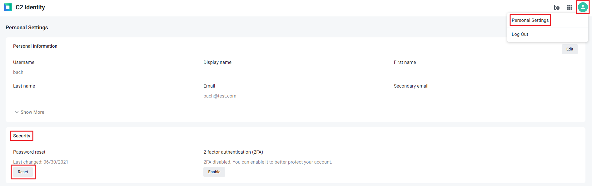Click the Secondary email label

click(x=411, y=86)
